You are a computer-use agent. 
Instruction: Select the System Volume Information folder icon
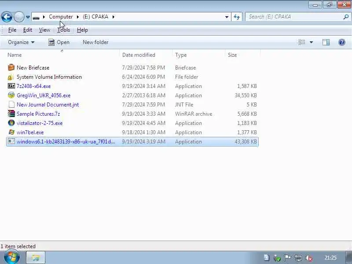click(x=11, y=77)
